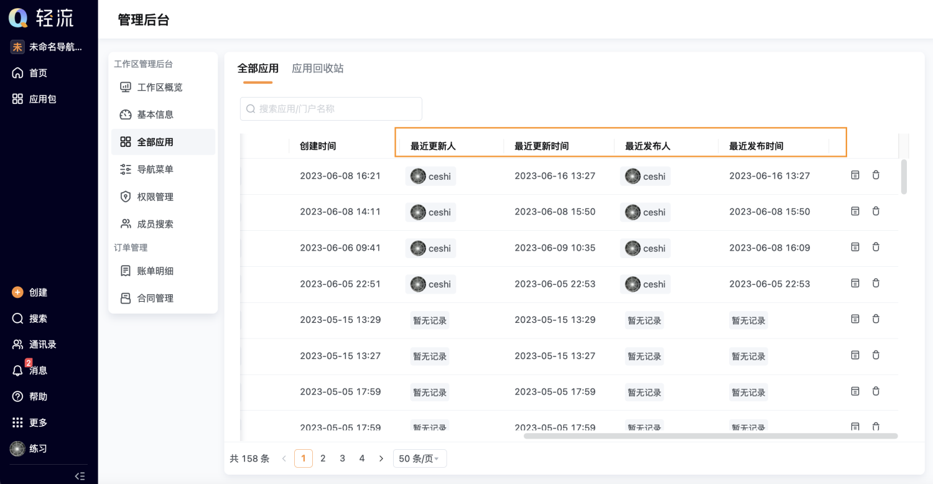933x484 pixels.
Task: Open log icon for row created 2023-05-15 13:29
Action: (855, 319)
